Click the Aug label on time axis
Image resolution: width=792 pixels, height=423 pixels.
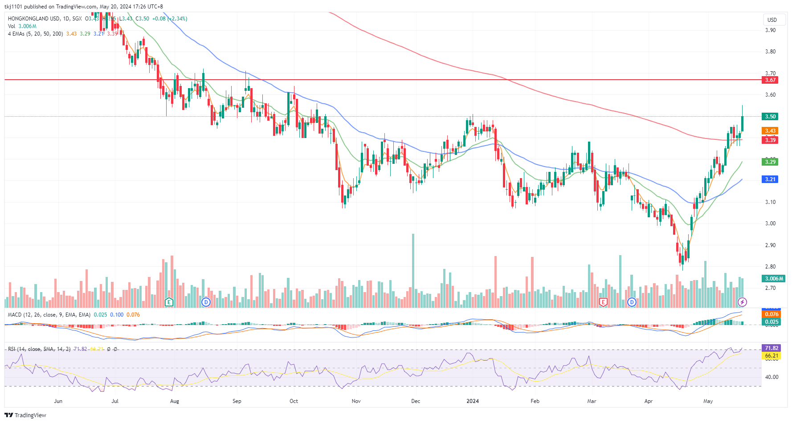coord(175,401)
